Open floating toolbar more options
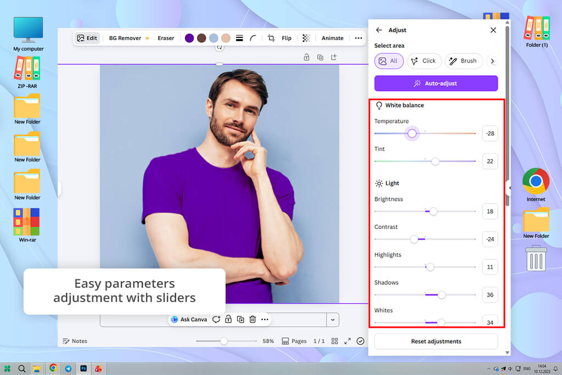 click(x=265, y=320)
